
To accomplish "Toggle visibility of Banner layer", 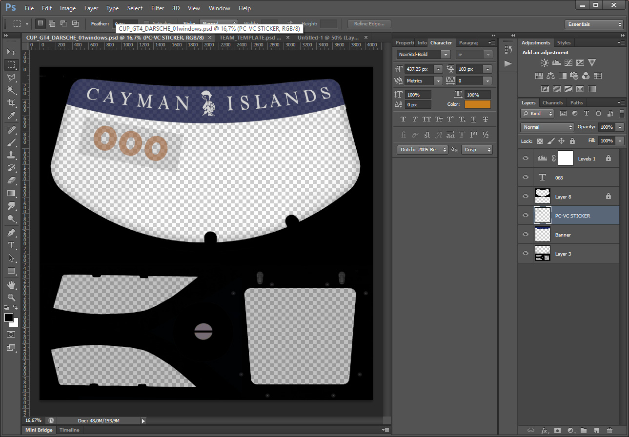I will pyautogui.click(x=526, y=235).
